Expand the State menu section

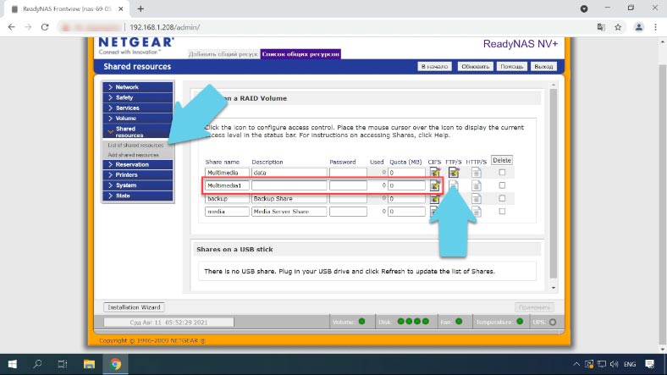tap(138, 196)
